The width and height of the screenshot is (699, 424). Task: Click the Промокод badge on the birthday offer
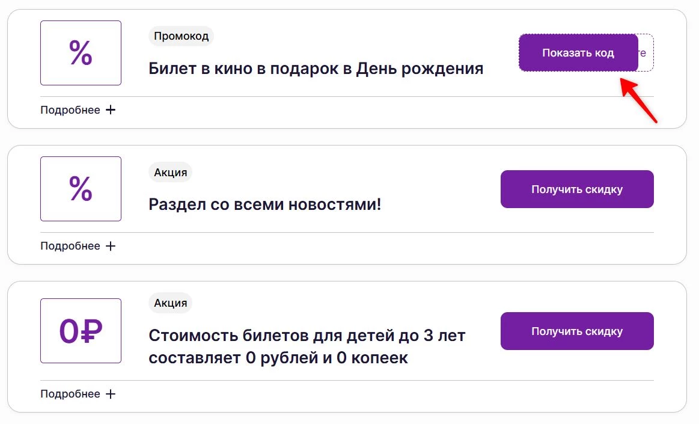[x=181, y=36]
